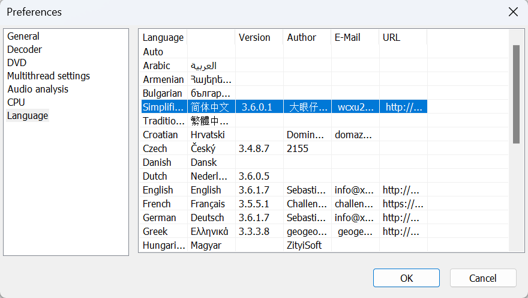Click the Magyar native name cell
The image size is (528, 298).
tap(206, 245)
